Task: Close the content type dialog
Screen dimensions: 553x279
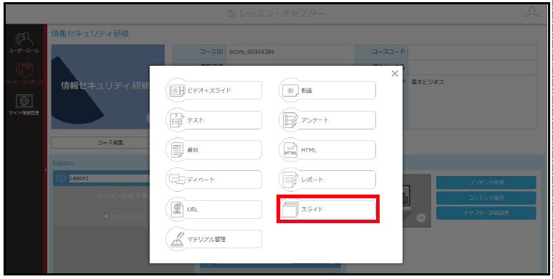Action: (x=395, y=74)
